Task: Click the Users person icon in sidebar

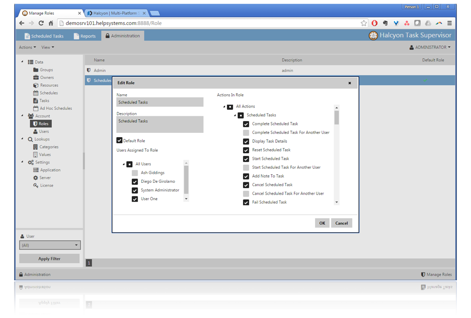Action: [x=35, y=131]
